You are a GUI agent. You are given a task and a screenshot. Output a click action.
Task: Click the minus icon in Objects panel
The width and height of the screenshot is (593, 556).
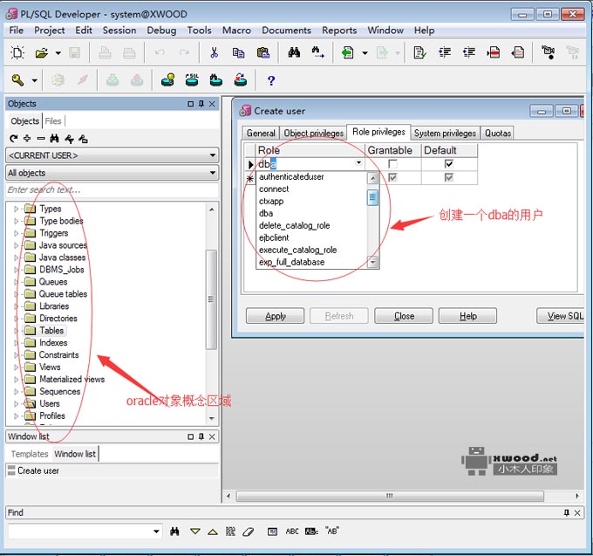coord(41,139)
